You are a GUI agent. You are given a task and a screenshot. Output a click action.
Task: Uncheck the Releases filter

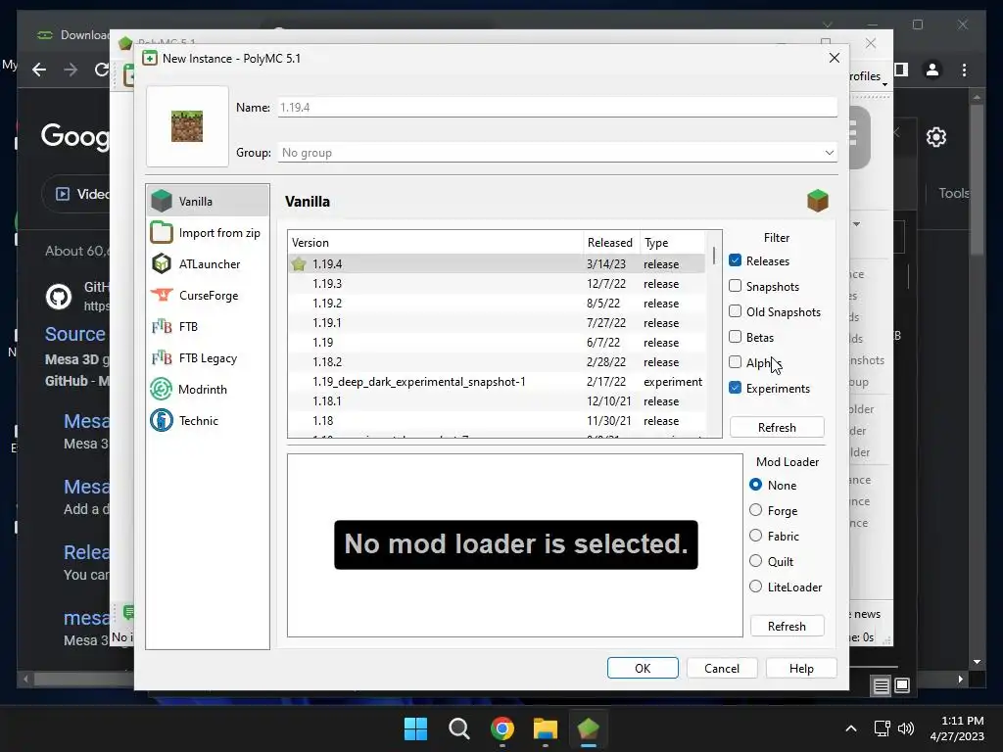click(x=735, y=260)
